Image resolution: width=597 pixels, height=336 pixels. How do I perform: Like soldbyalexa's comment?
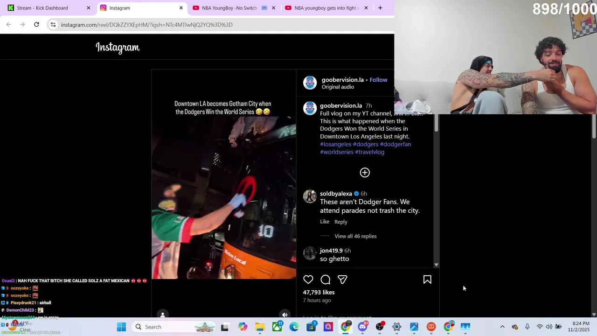point(325,222)
